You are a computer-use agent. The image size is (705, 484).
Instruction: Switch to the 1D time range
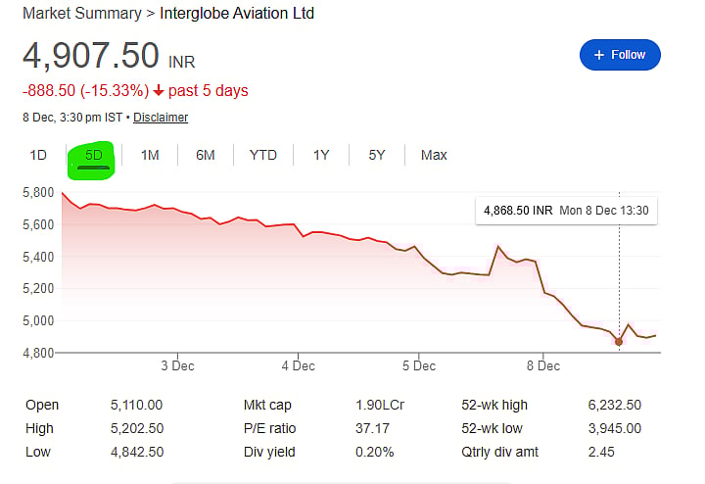pos(38,155)
